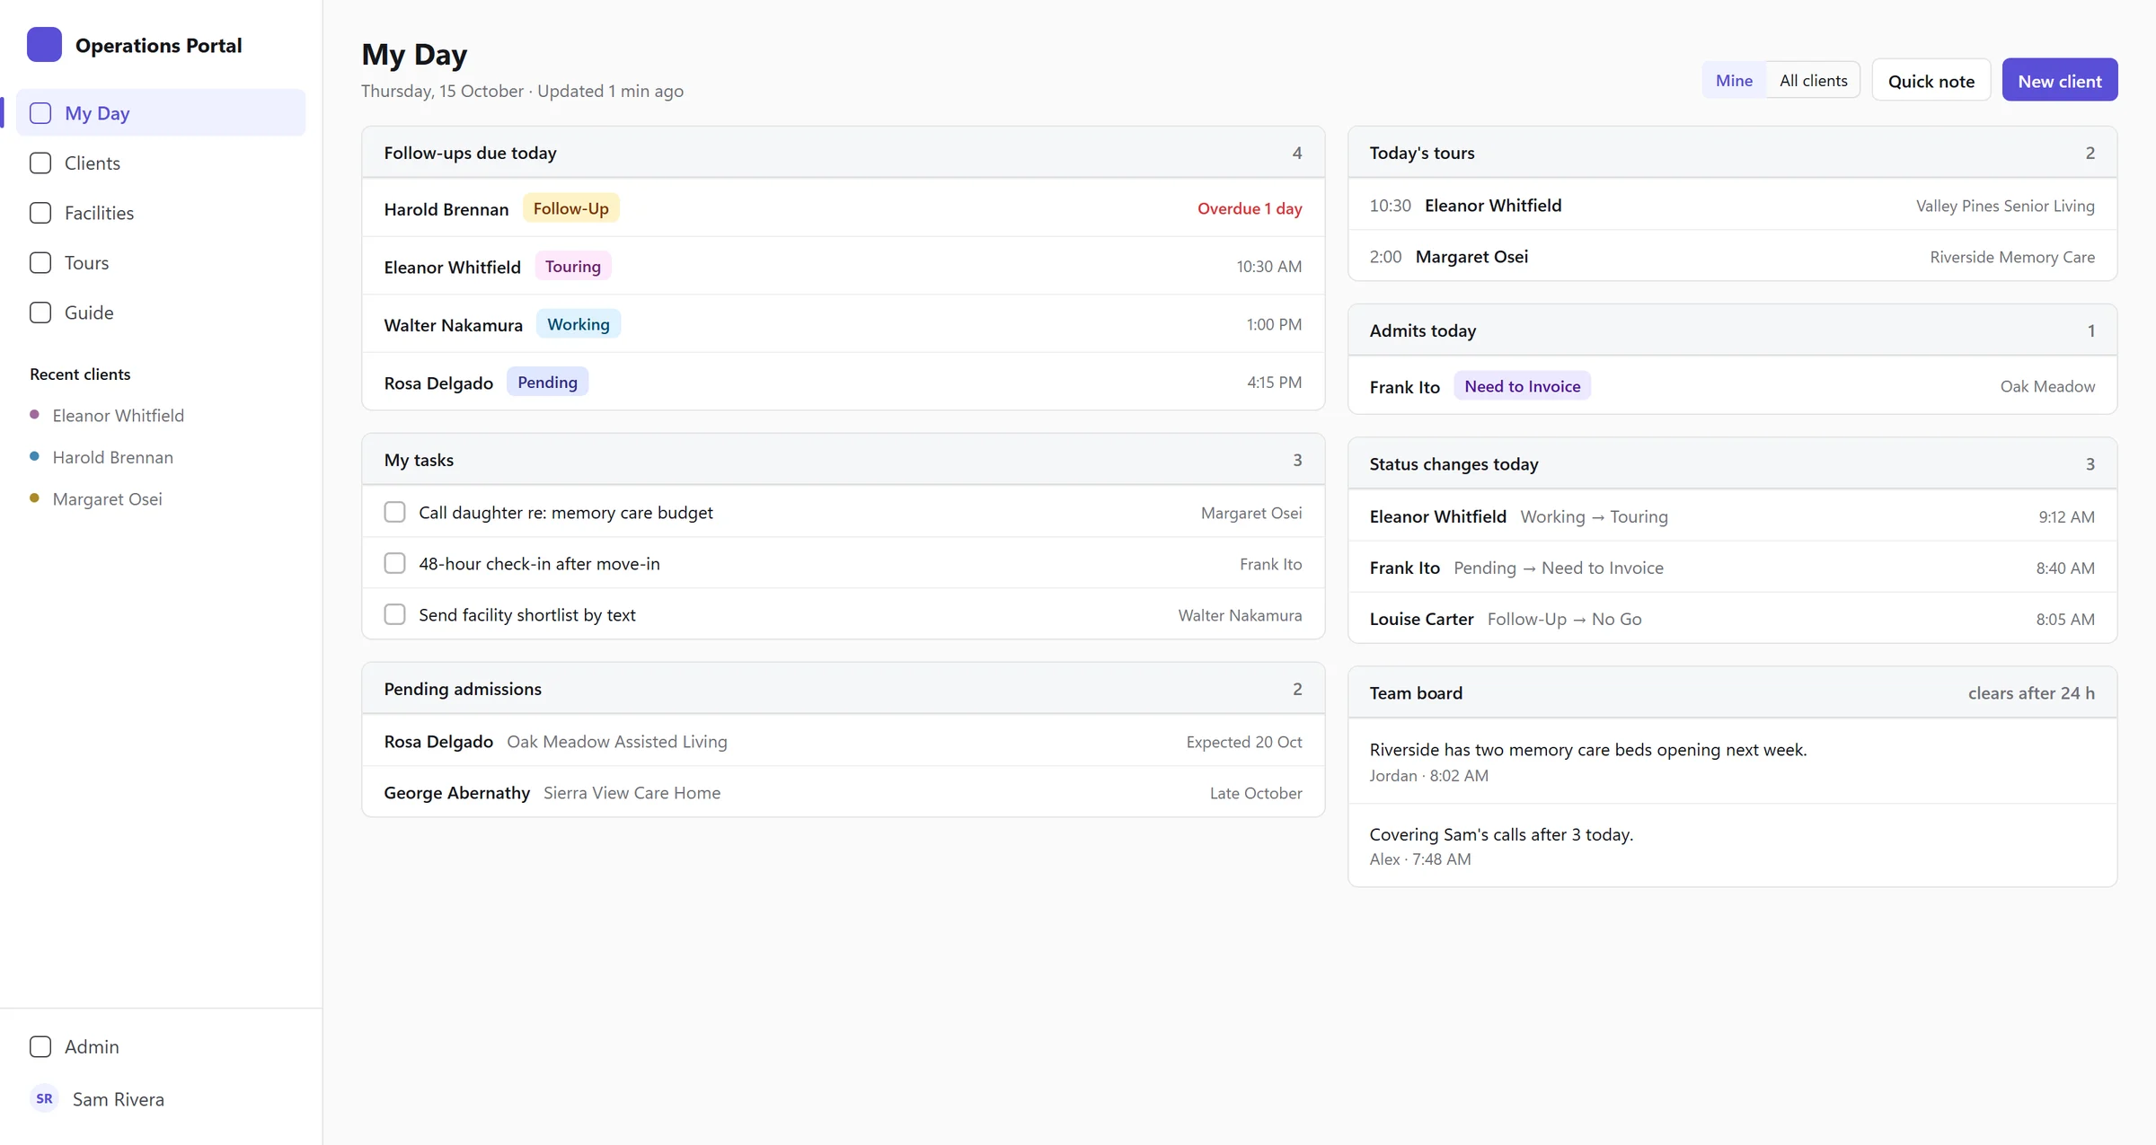The image size is (2156, 1145).
Task: Click the SR user avatar
Action: 44,1099
